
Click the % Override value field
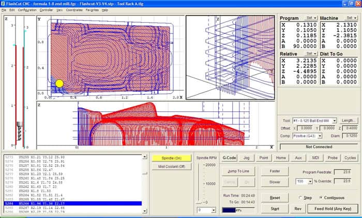click(x=343, y=181)
